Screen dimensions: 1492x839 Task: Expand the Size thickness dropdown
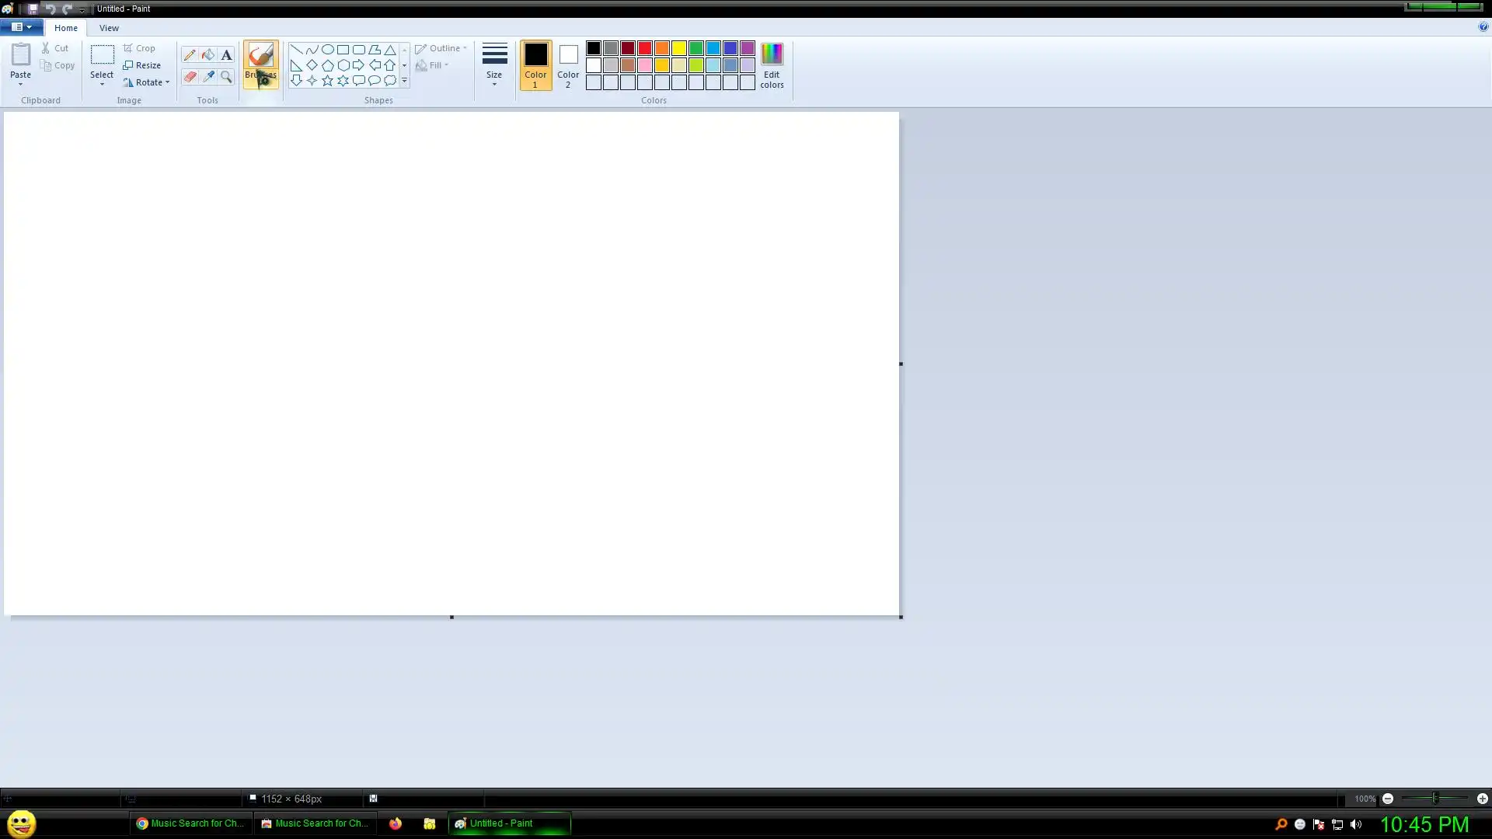[x=494, y=65]
